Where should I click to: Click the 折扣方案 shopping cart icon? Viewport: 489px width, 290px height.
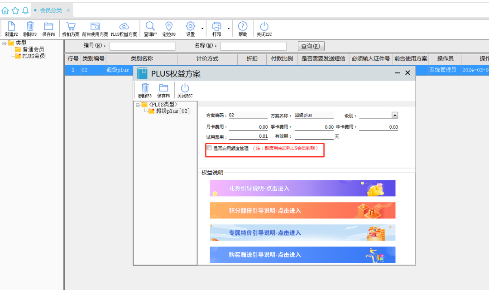pyautogui.click(x=71, y=27)
